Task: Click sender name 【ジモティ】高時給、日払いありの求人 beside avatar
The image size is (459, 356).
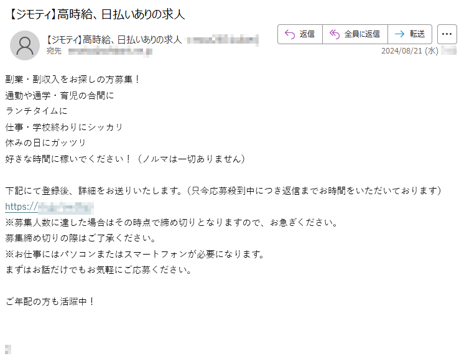Action: click(114, 40)
